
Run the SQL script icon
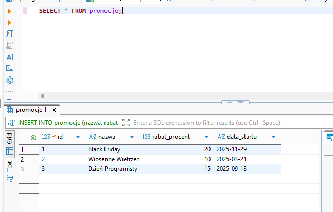click(x=10, y=34)
